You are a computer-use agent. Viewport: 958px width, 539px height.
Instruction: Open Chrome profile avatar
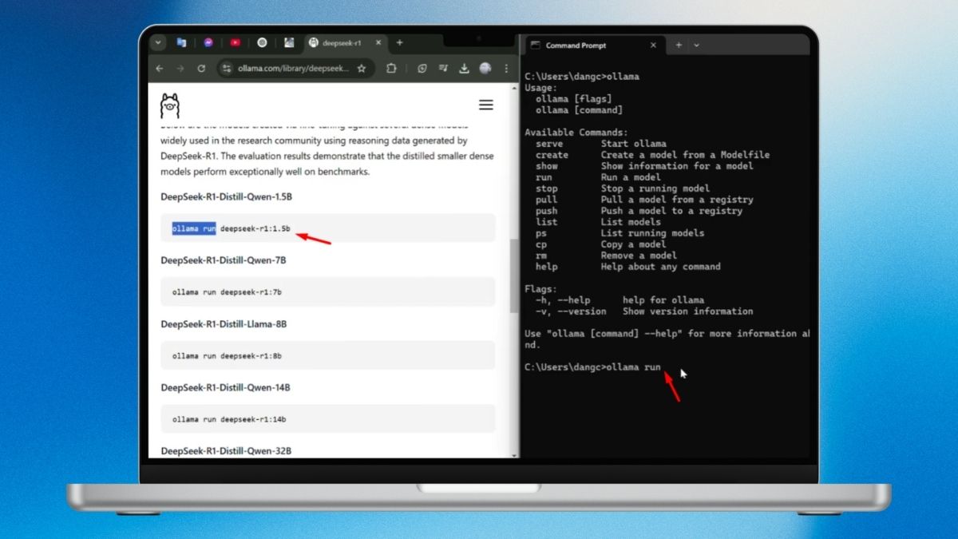click(x=485, y=69)
